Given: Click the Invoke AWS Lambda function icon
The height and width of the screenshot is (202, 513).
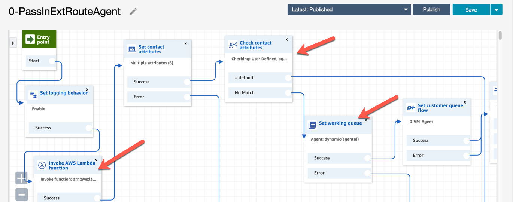Looking at the screenshot, I should click(42, 165).
